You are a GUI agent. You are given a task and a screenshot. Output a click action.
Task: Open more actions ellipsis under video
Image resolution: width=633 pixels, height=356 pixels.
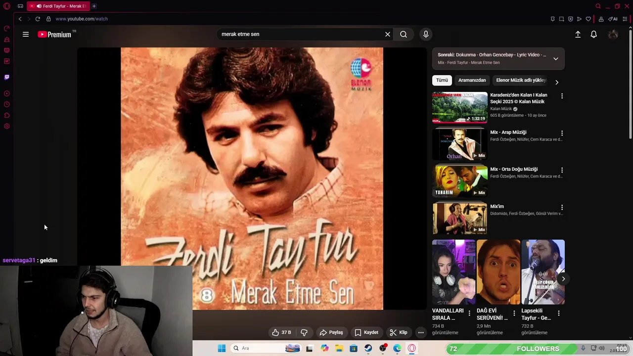click(x=421, y=332)
